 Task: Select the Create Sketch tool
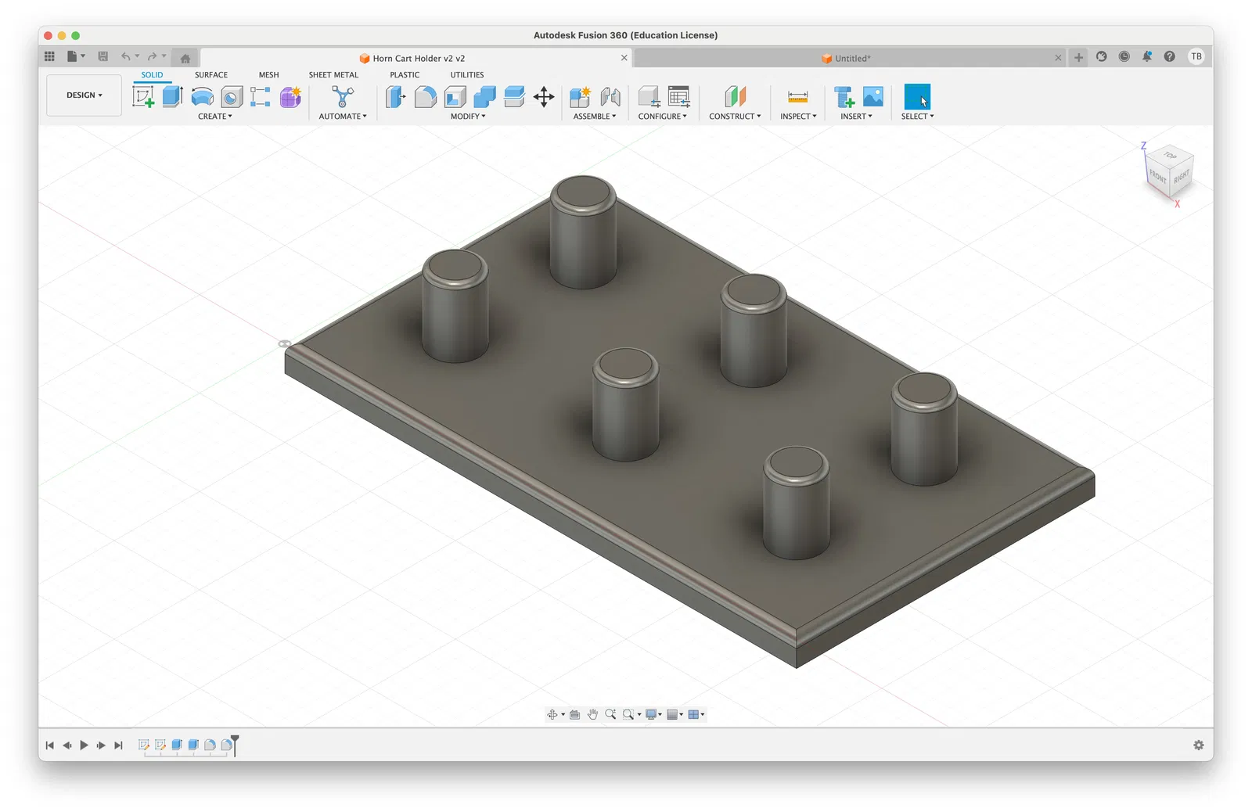point(143,97)
